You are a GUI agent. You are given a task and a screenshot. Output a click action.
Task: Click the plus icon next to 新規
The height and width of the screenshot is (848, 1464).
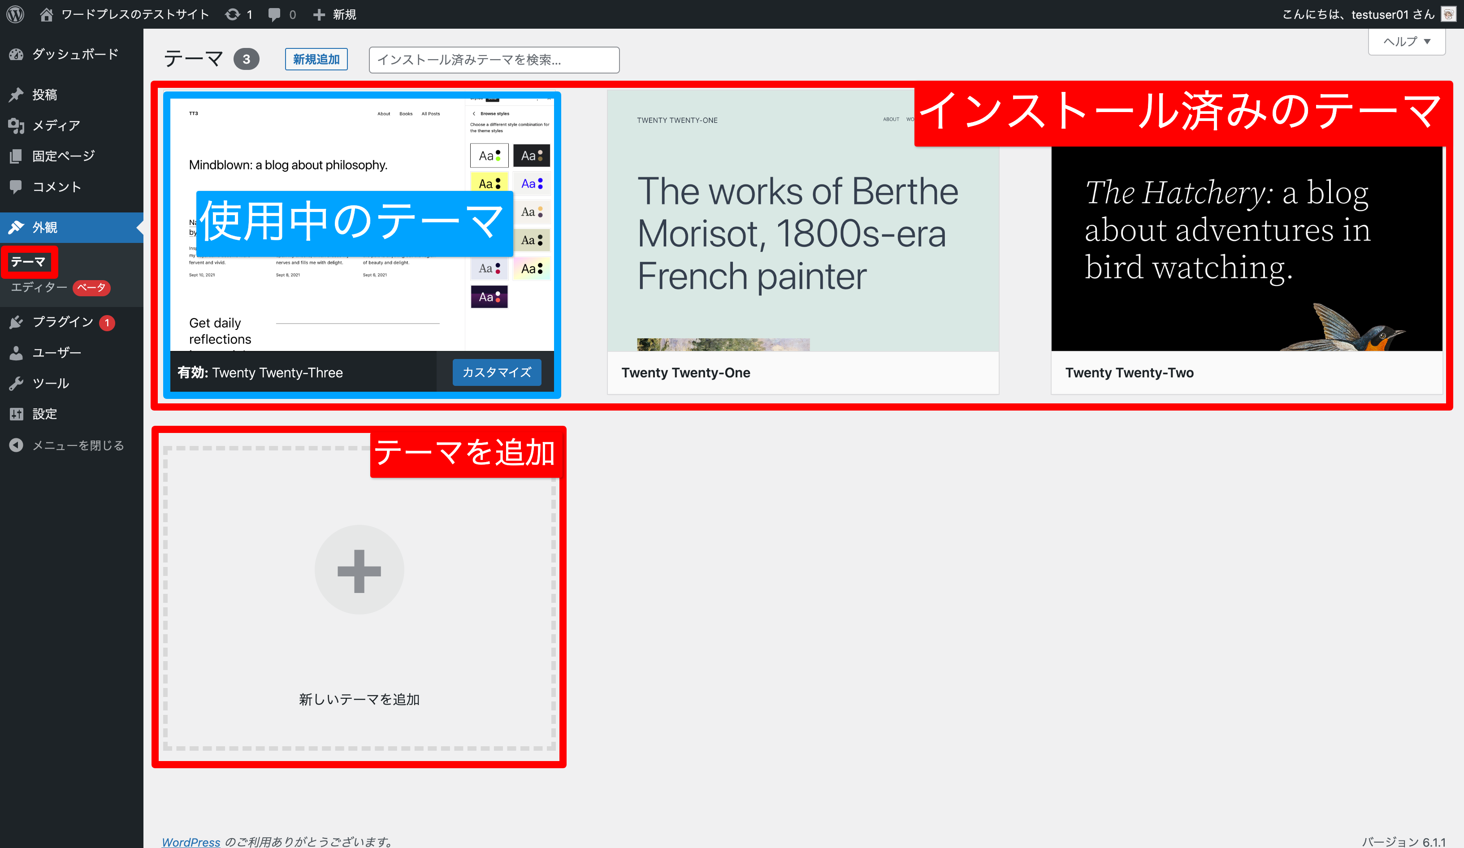(x=319, y=14)
